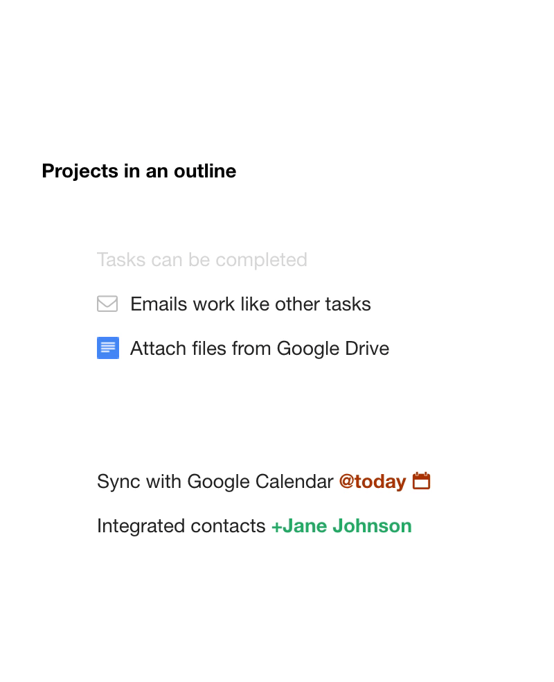Screen dimensions: 554x682
Task: Open the green +Jane Johnson contact link
Action: click(341, 526)
